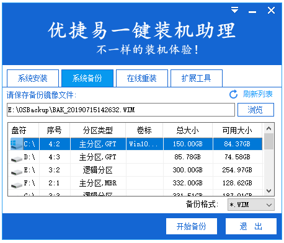Select the 系统备份 tab
Image resolution: width=284 pixels, height=243 pixels.
87,78
